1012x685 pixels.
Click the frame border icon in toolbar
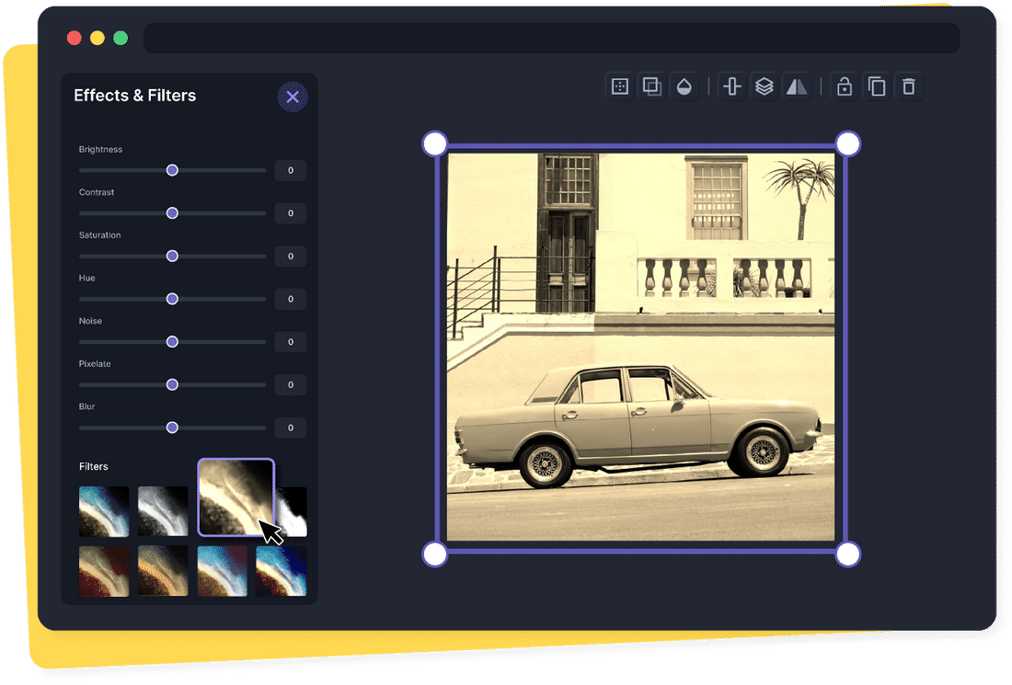pyautogui.click(x=619, y=86)
